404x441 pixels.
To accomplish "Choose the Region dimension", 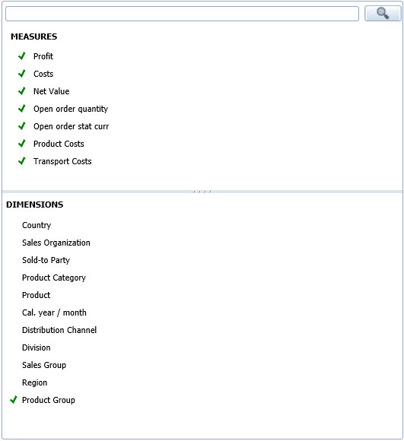I will (34, 382).
